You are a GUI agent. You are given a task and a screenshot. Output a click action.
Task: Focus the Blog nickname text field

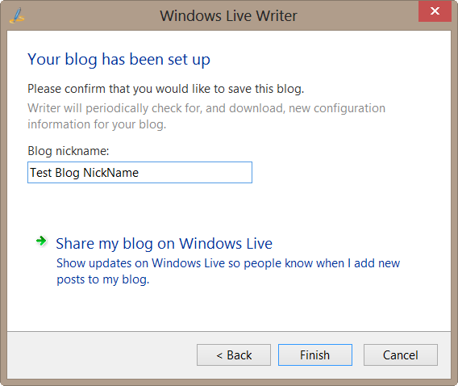139,173
